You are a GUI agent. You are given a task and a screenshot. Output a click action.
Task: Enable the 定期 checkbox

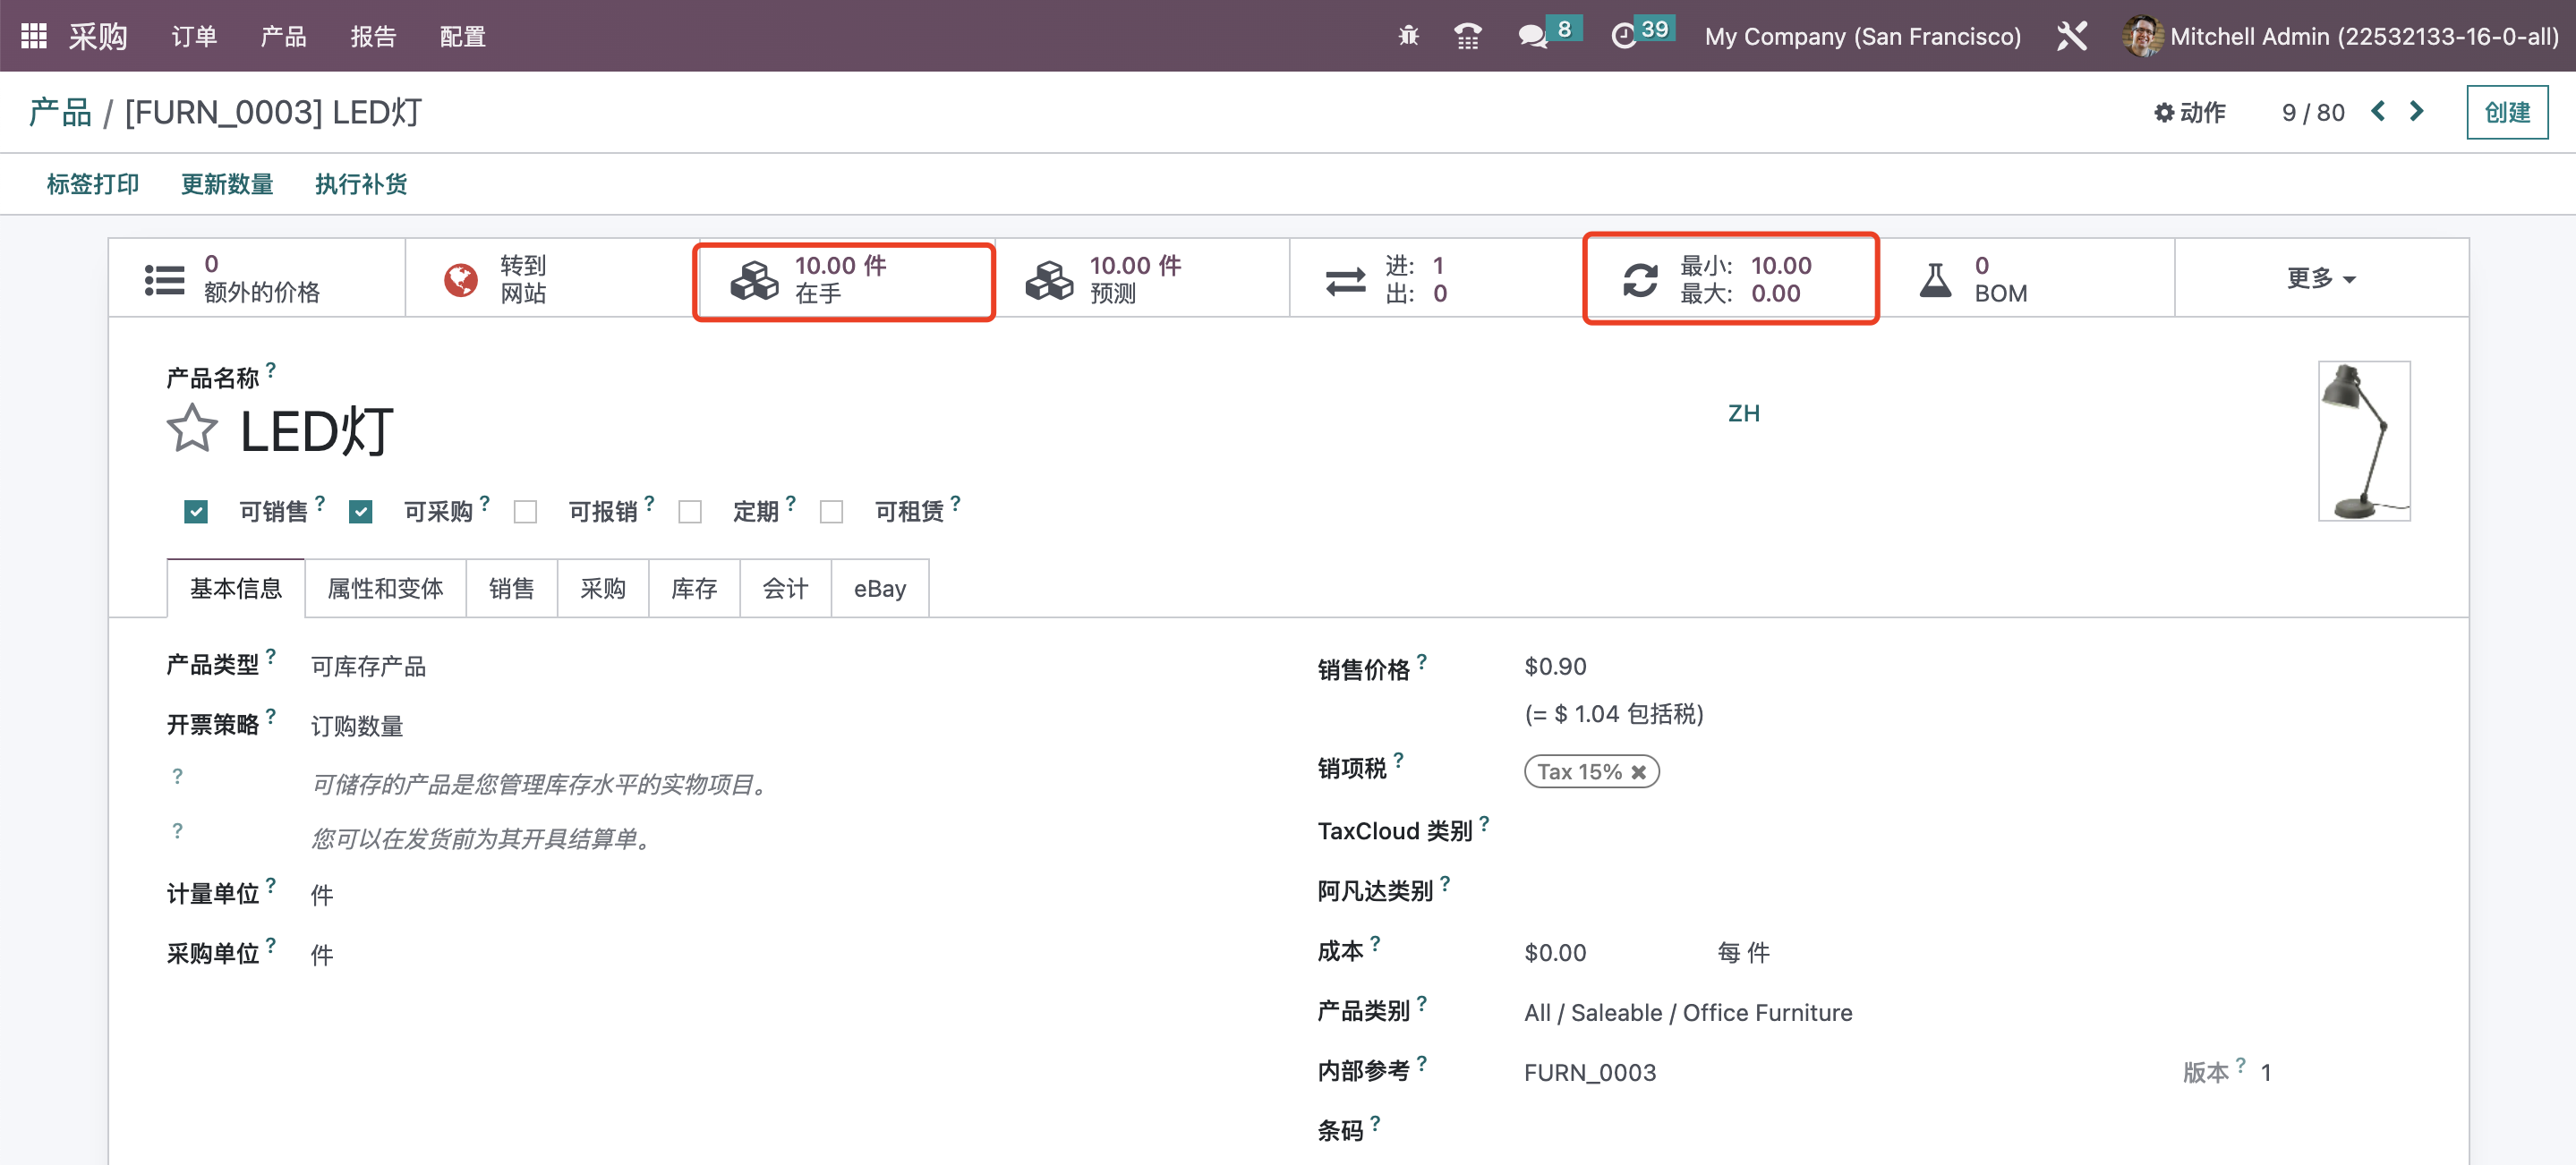point(690,512)
